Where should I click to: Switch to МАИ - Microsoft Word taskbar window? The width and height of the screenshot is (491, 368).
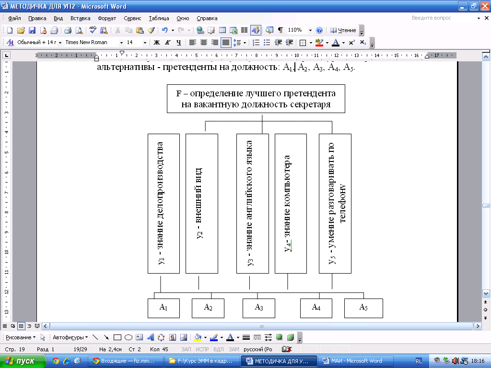[x=355, y=361]
